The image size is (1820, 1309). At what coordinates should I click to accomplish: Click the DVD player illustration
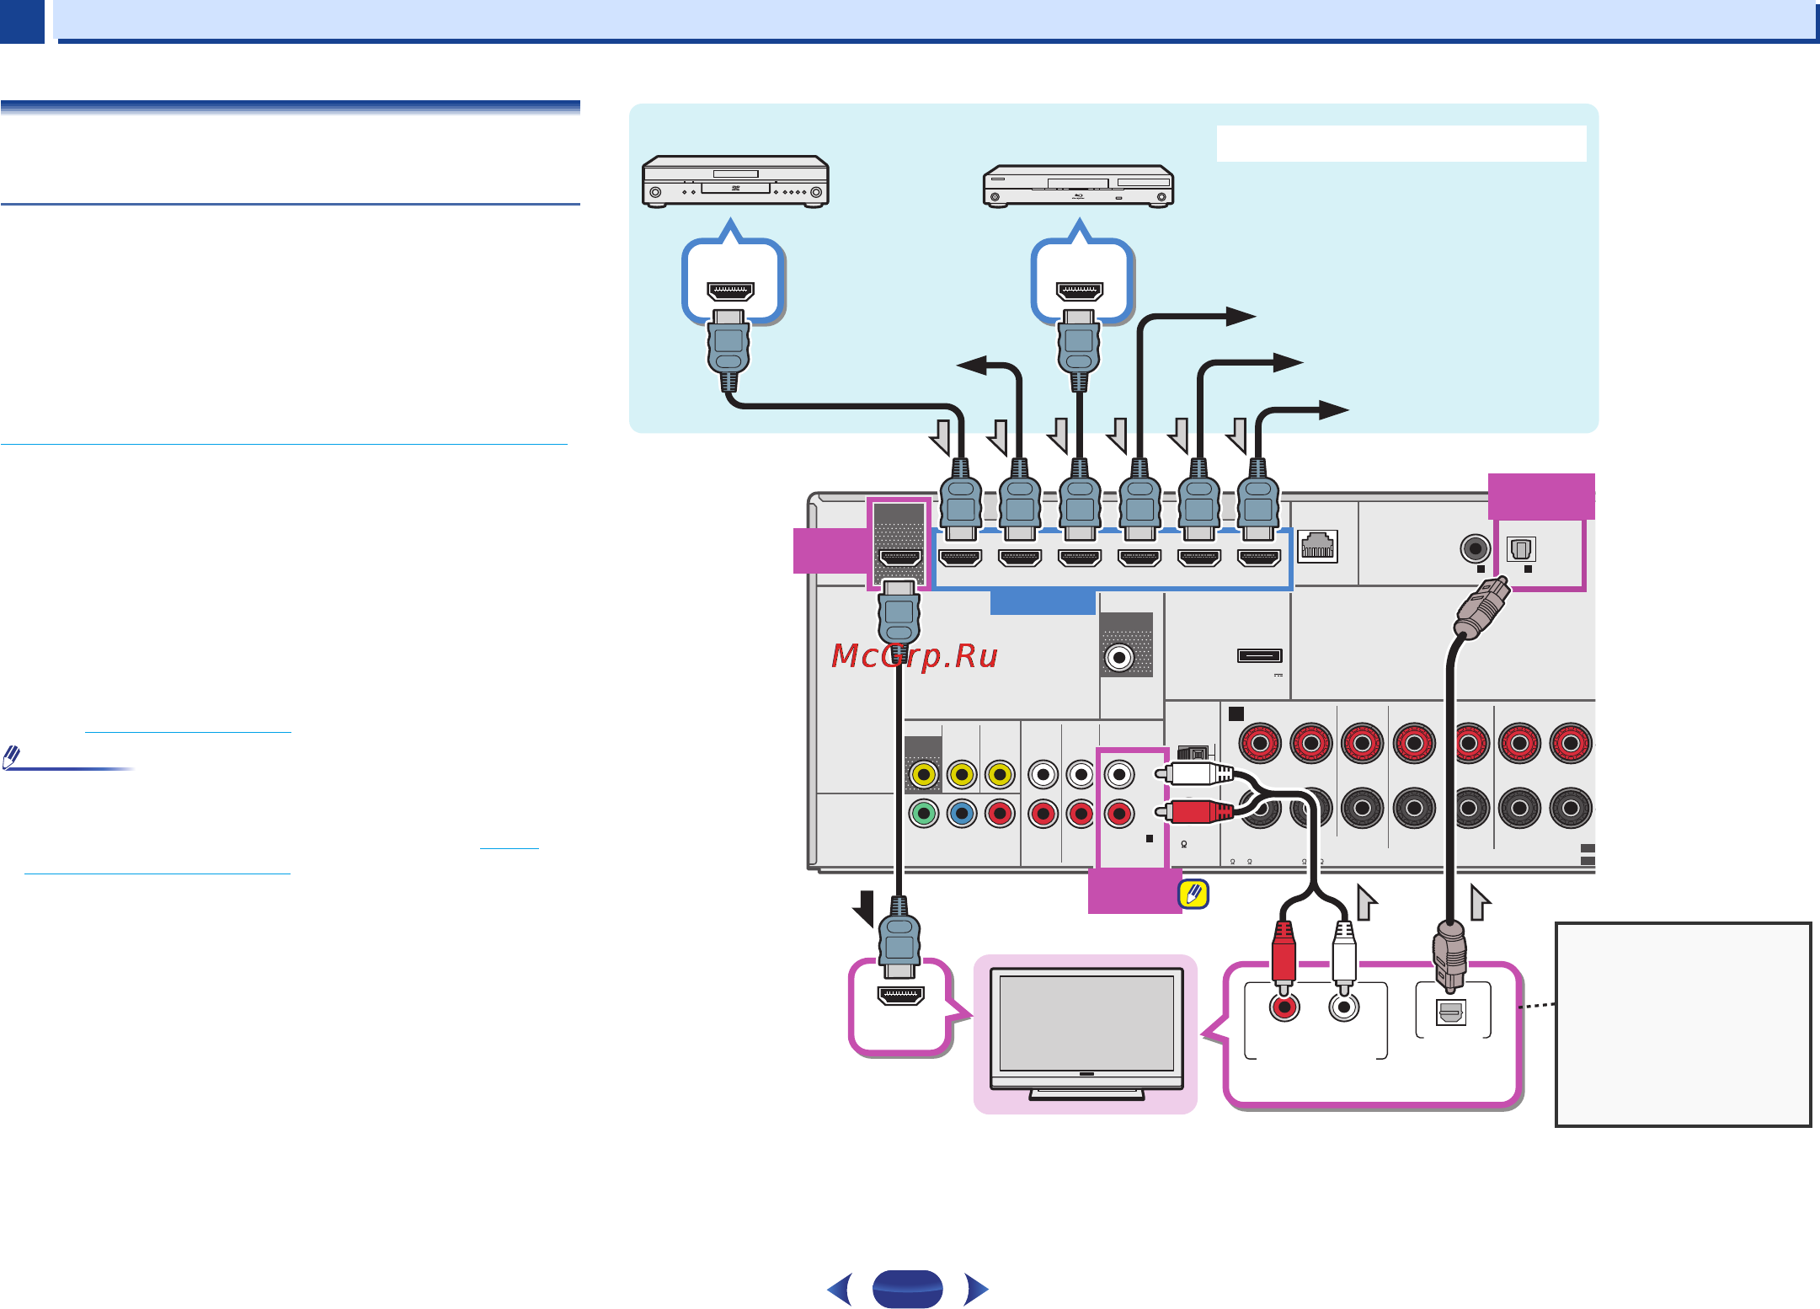click(x=735, y=181)
